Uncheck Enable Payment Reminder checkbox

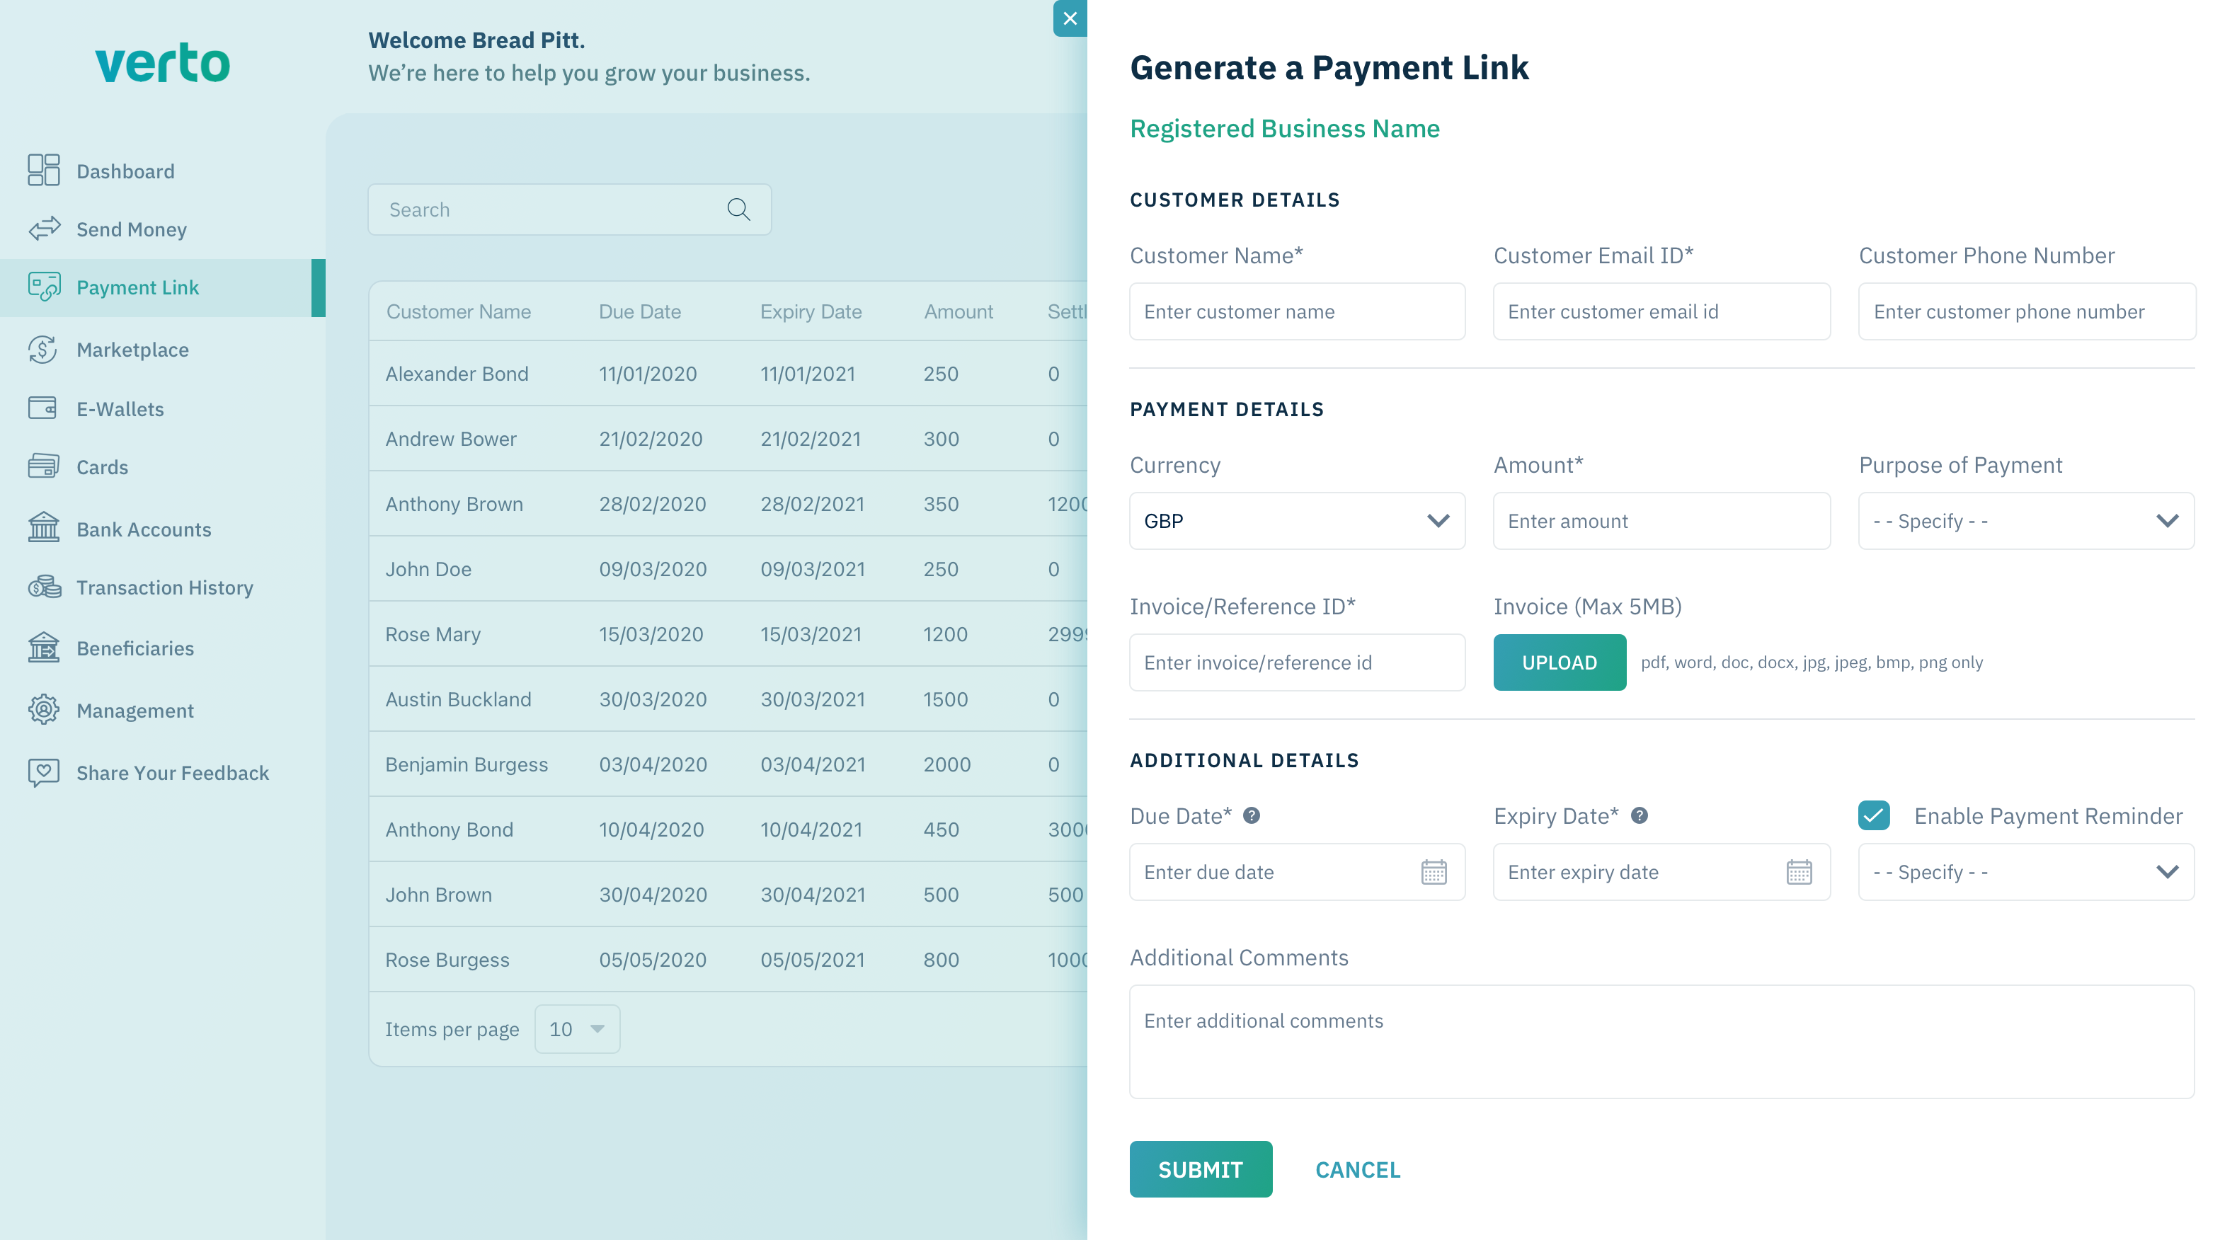coord(1873,815)
